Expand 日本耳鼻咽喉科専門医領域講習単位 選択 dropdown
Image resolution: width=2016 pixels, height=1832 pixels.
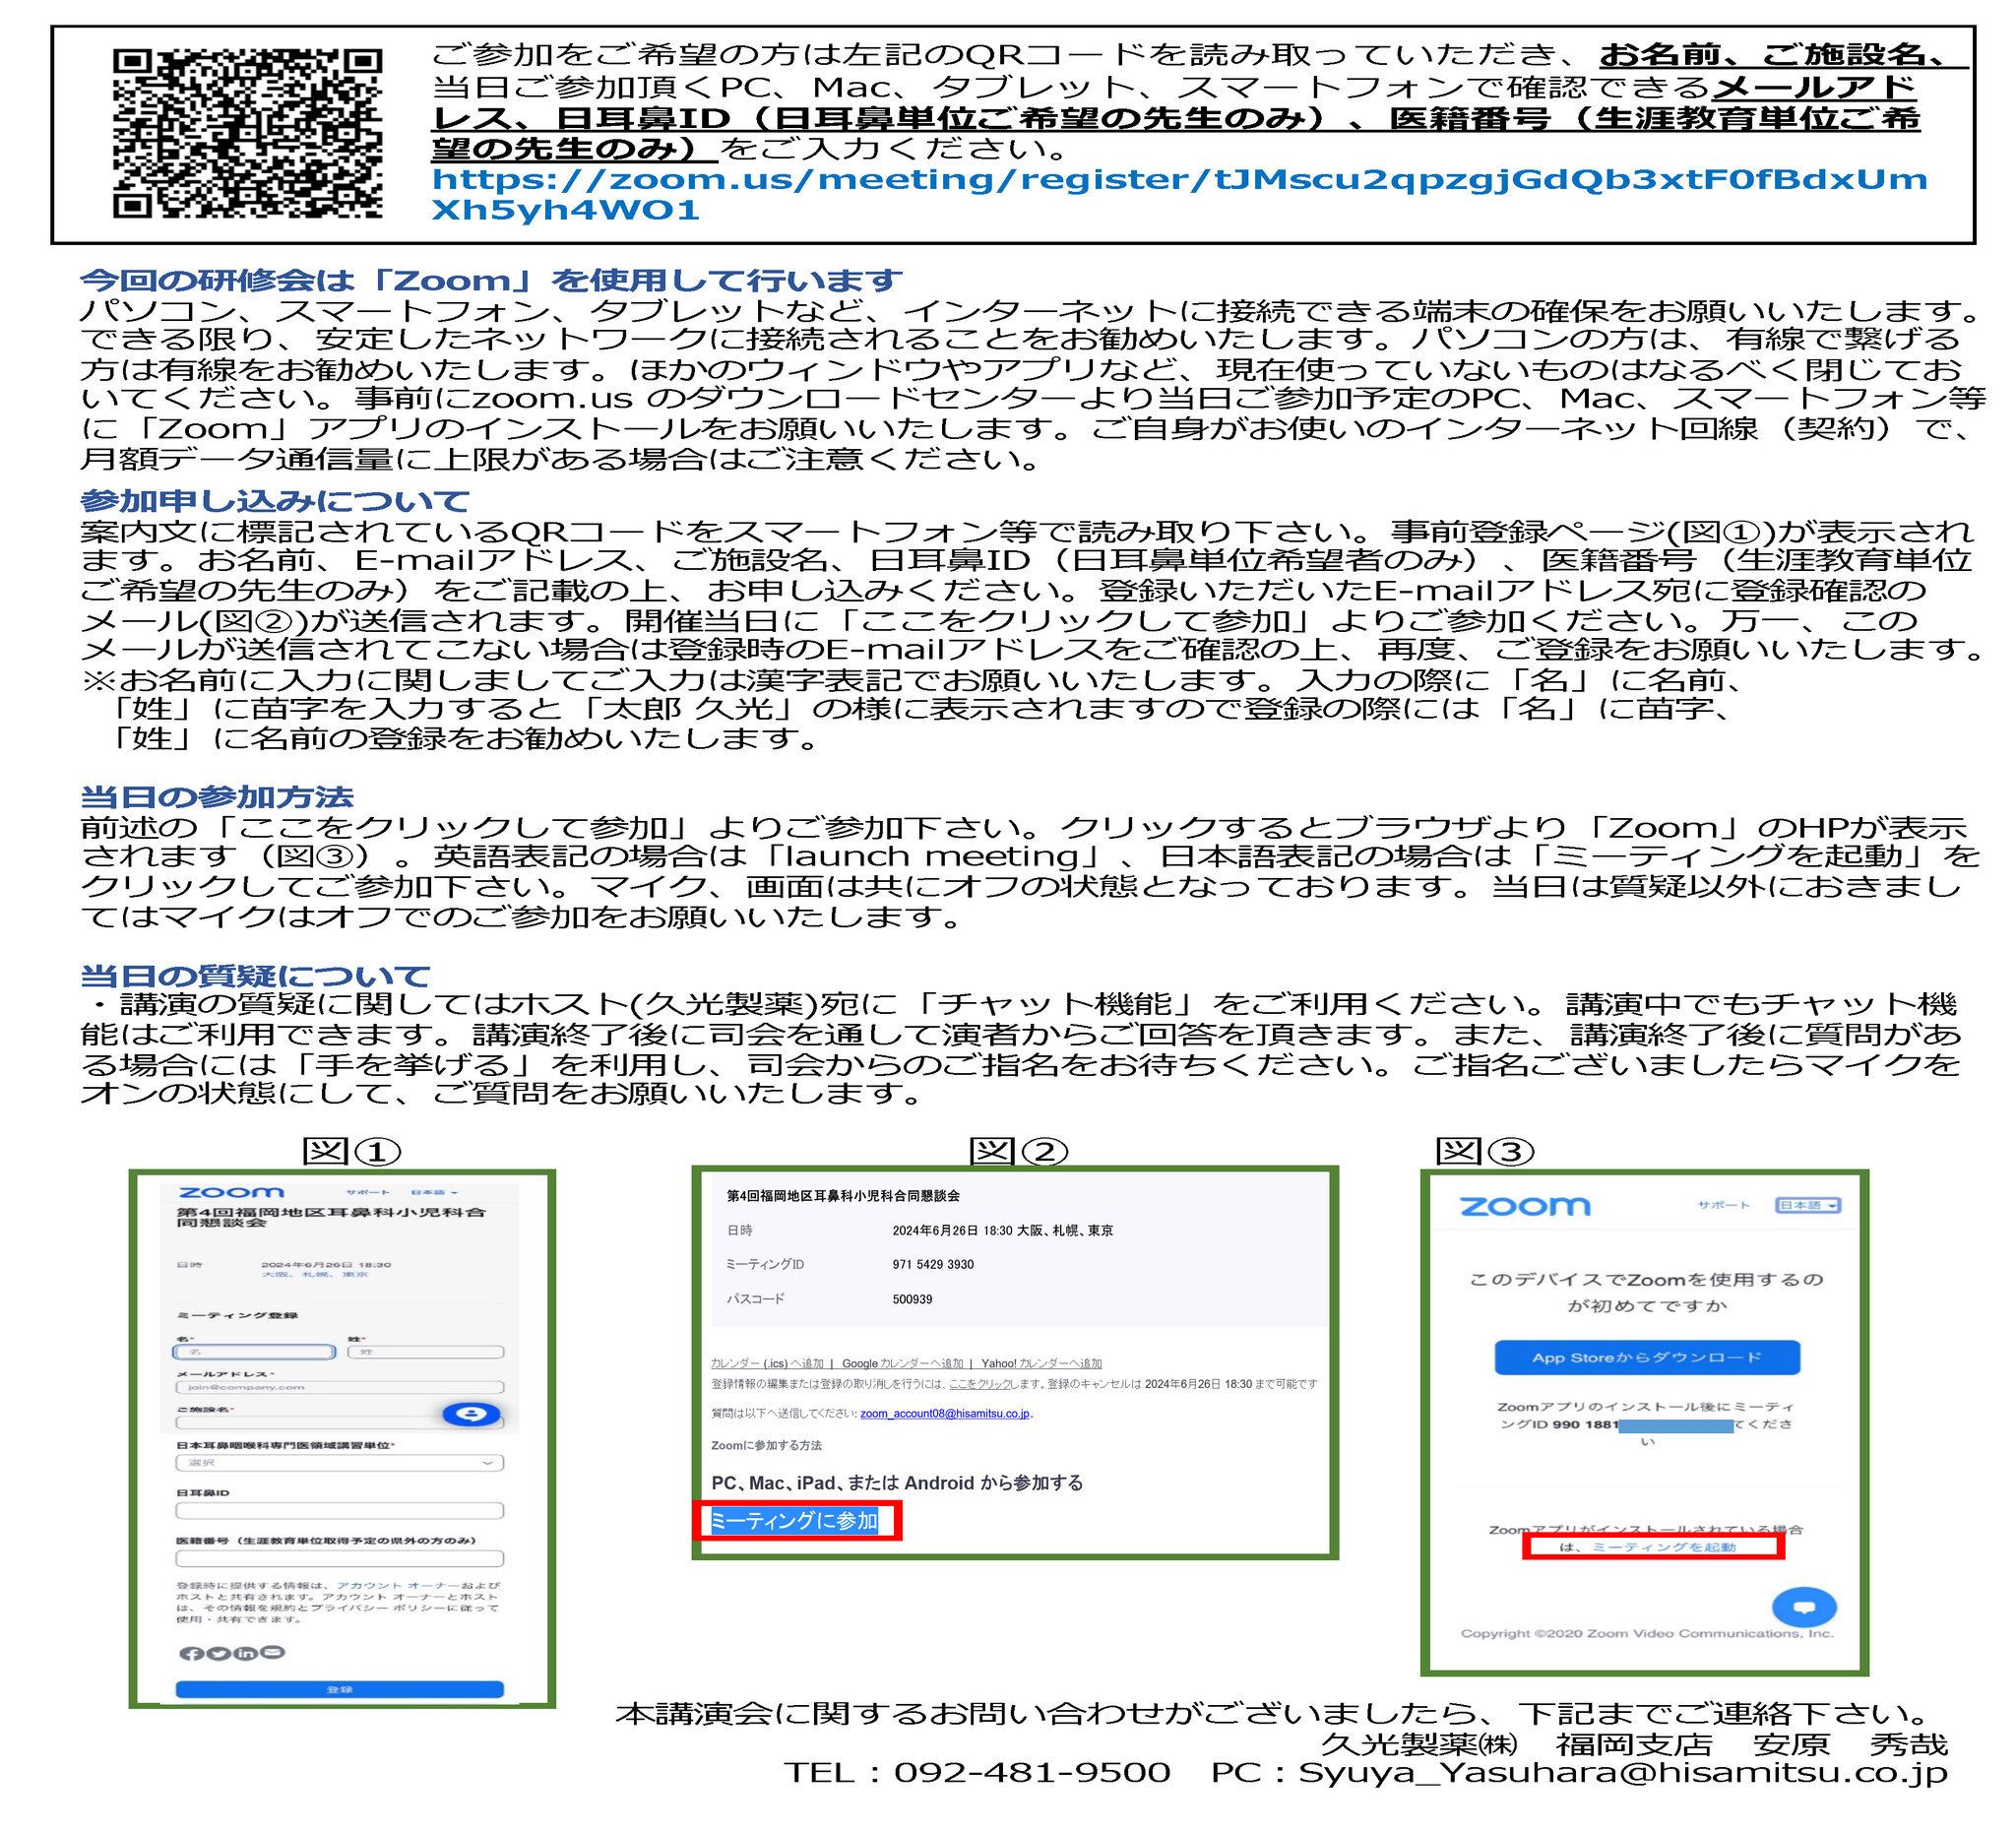point(340,1463)
